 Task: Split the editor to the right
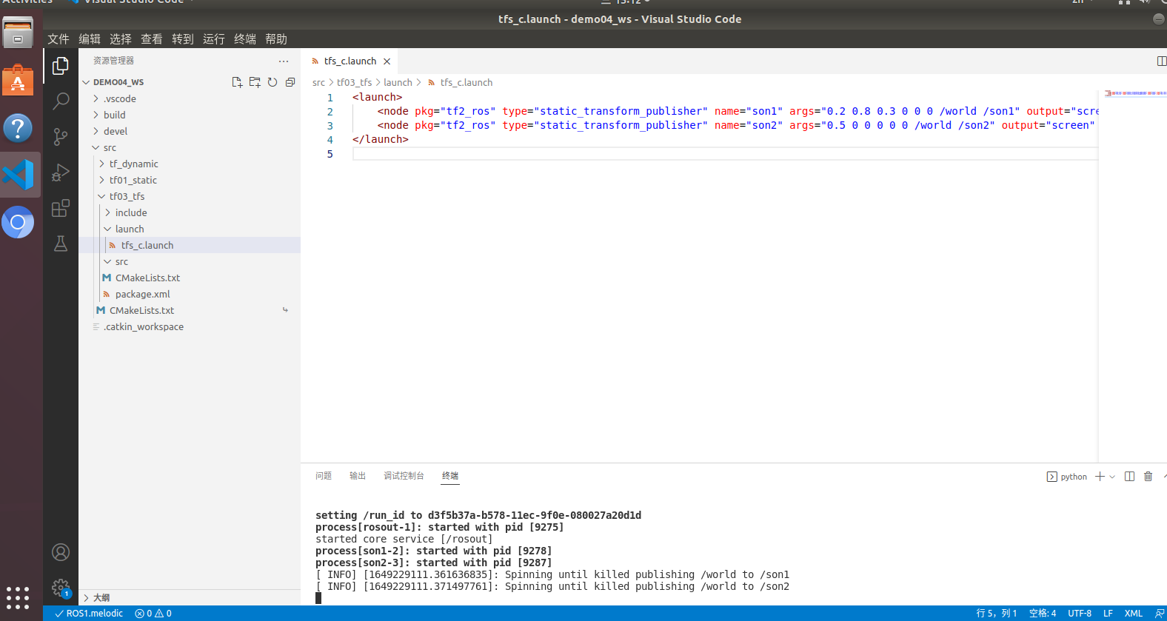pyautogui.click(x=1161, y=61)
